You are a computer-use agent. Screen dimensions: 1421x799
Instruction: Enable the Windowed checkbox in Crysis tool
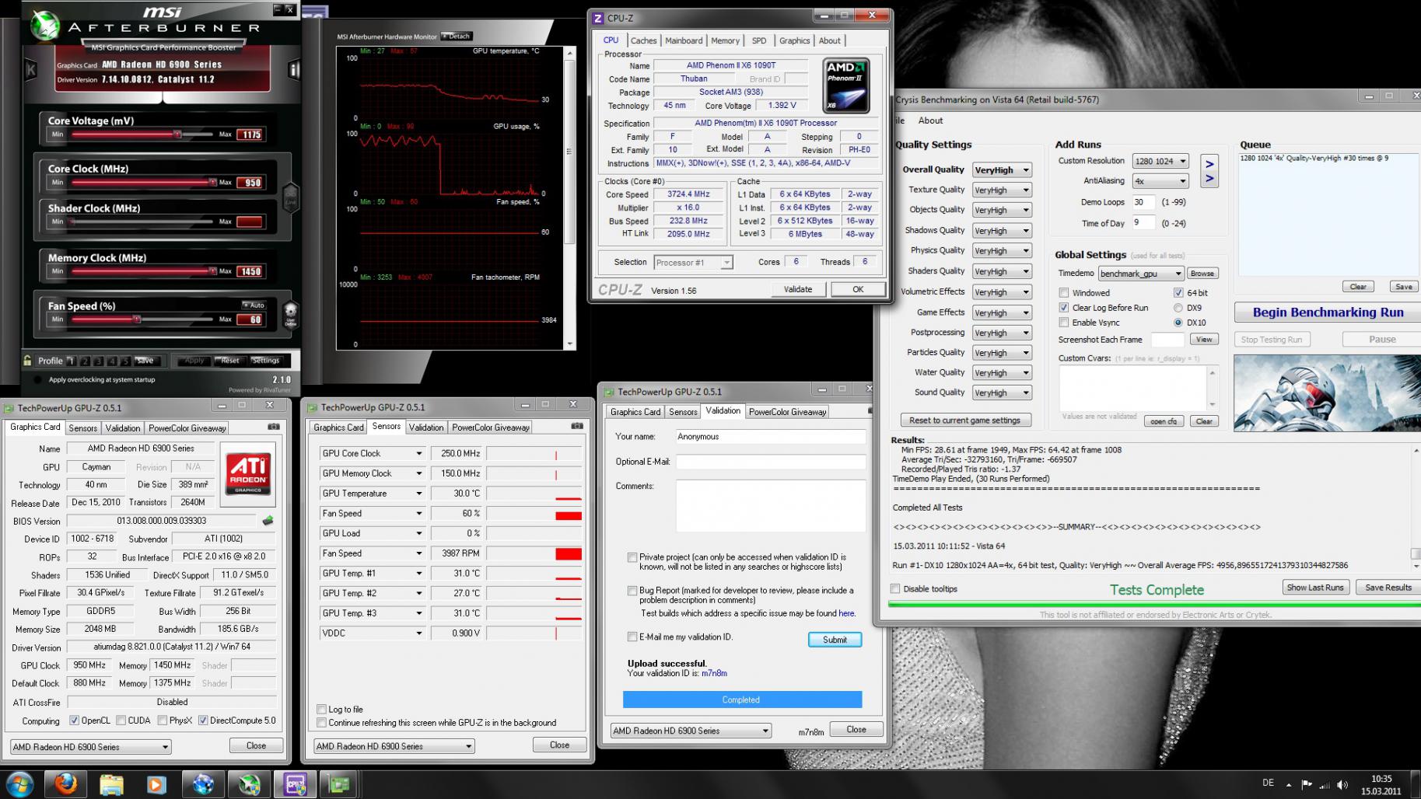pyautogui.click(x=1063, y=293)
